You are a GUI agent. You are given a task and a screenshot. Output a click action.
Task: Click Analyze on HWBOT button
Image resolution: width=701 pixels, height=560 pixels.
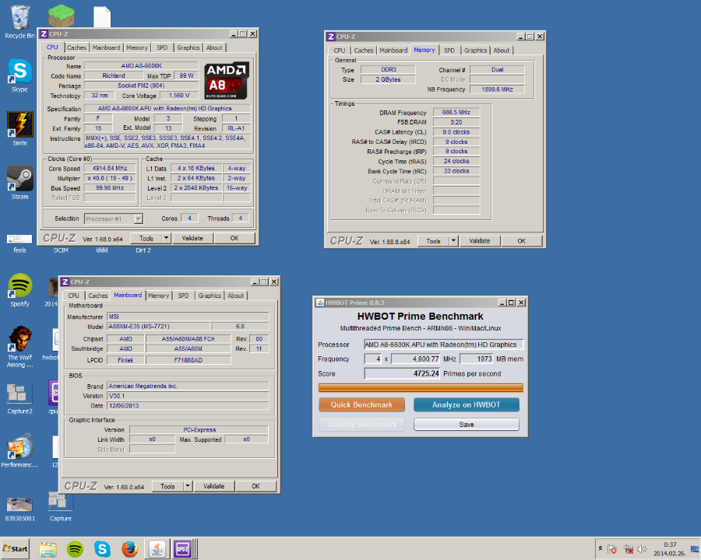467,404
